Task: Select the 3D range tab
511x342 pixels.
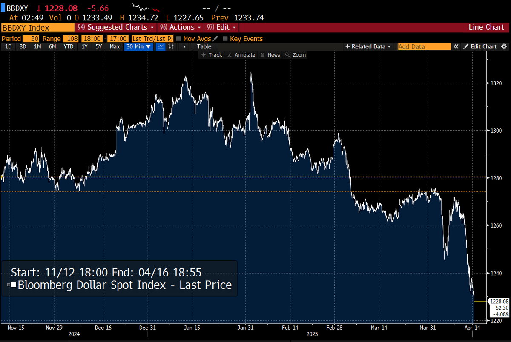Action: 23,46
